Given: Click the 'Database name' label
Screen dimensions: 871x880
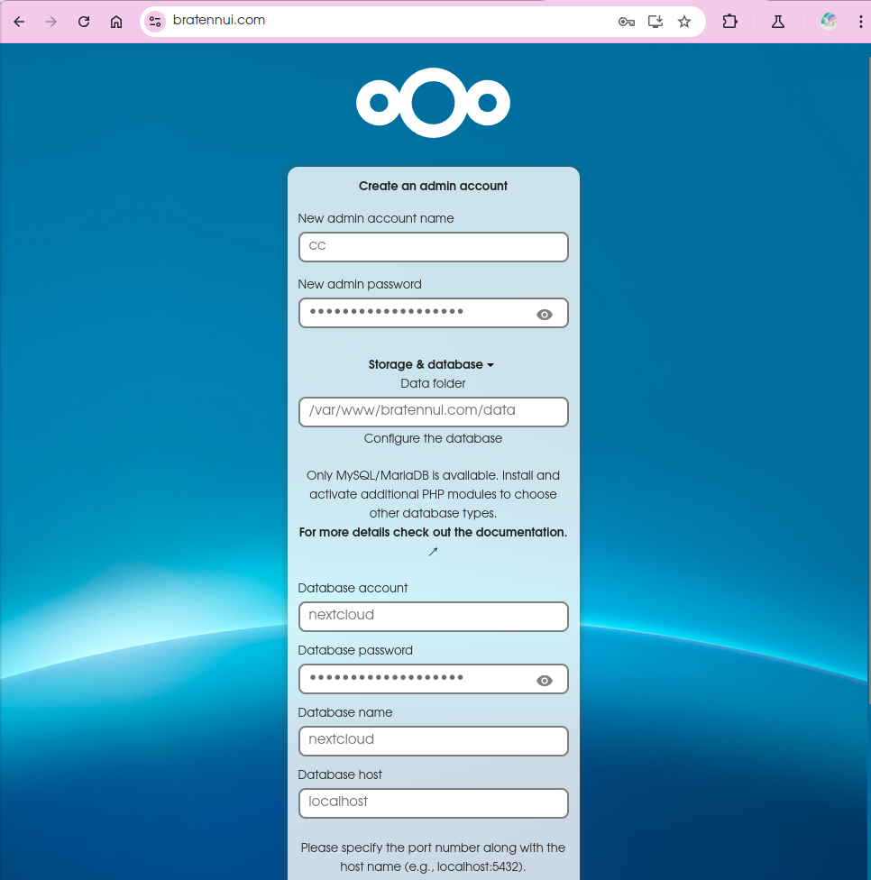Looking at the screenshot, I should [x=344, y=712].
